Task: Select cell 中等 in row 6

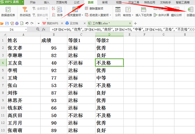Action: (109, 78)
